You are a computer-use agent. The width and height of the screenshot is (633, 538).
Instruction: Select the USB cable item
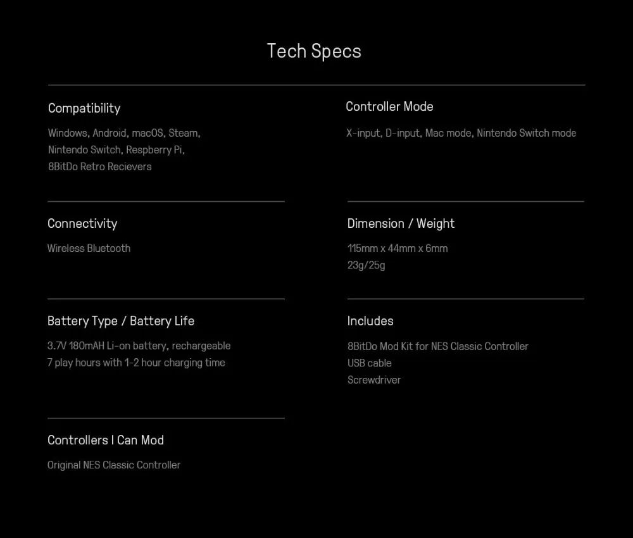point(370,363)
